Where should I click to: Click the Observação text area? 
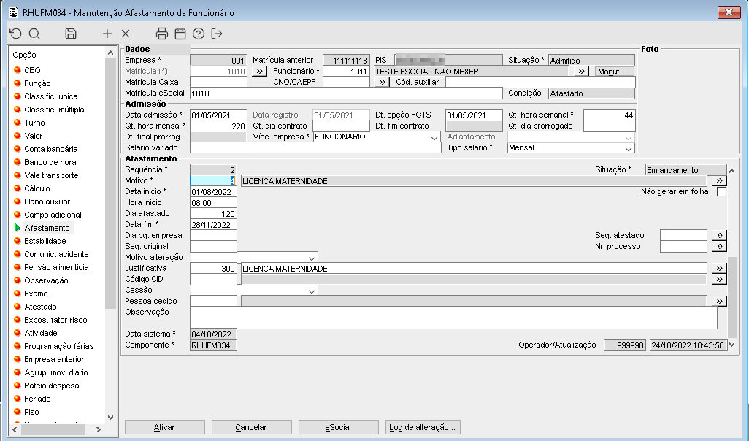(x=453, y=318)
